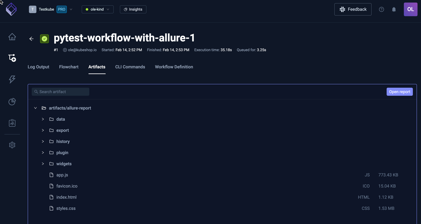Open the Insights page
Viewport: 421px width, 224px height.
click(x=133, y=9)
